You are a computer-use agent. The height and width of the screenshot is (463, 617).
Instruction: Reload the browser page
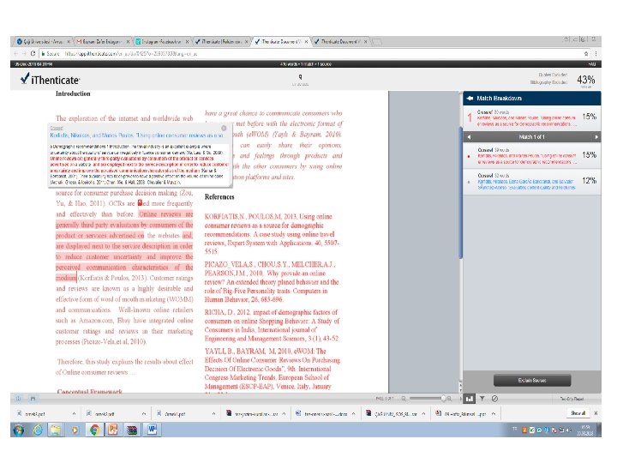[33, 53]
